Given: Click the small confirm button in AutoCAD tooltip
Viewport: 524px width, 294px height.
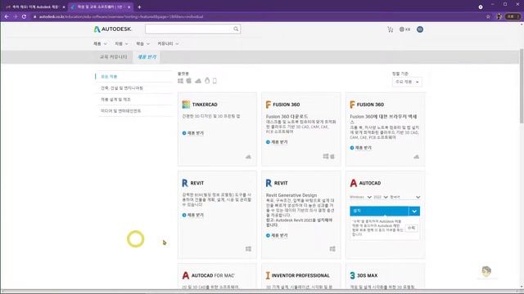Looking at the screenshot, I should coord(411,228).
